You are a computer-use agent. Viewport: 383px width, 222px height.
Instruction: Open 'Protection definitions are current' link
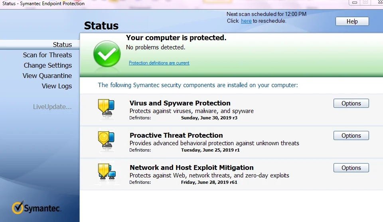click(159, 63)
